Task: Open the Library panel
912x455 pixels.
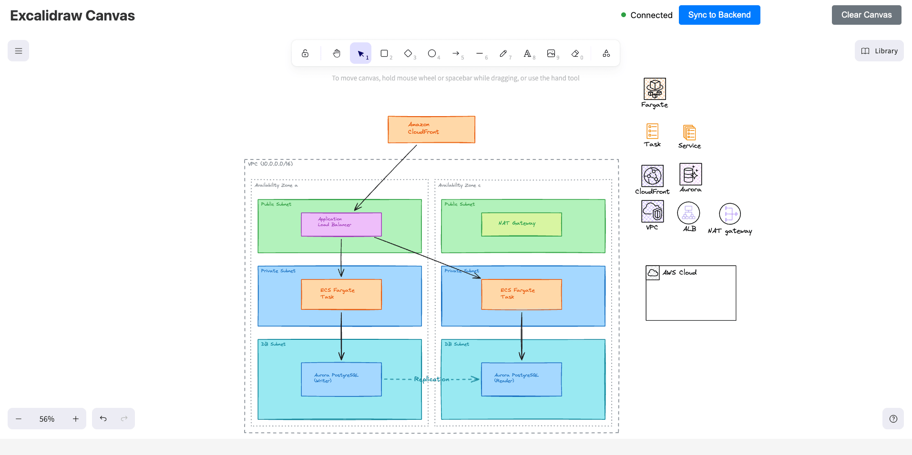Action: 879,51
